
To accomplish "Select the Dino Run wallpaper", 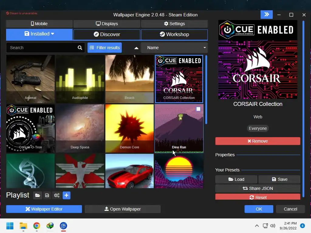I will (x=179, y=129).
